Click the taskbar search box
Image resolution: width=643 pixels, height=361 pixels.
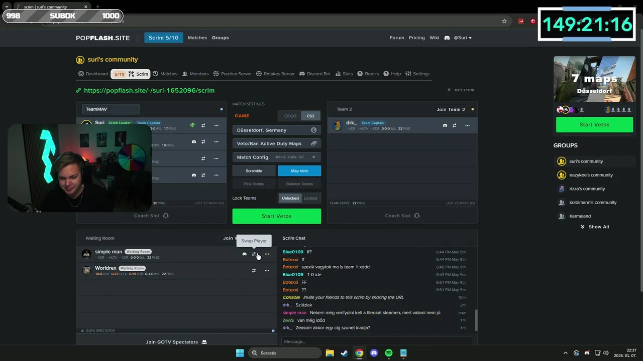285,353
